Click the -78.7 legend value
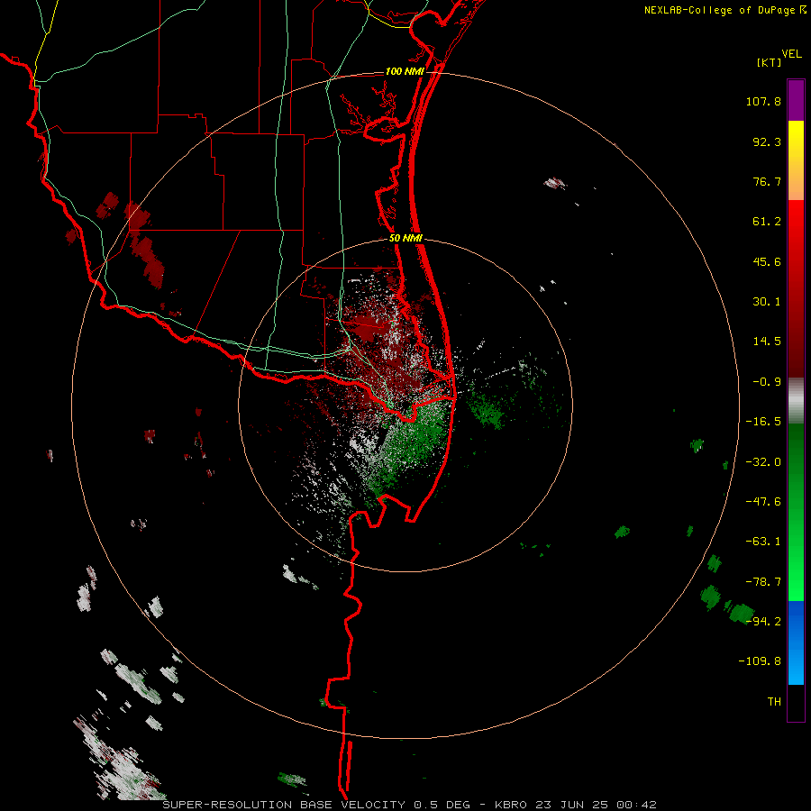811x811 pixels. [763, 582]
